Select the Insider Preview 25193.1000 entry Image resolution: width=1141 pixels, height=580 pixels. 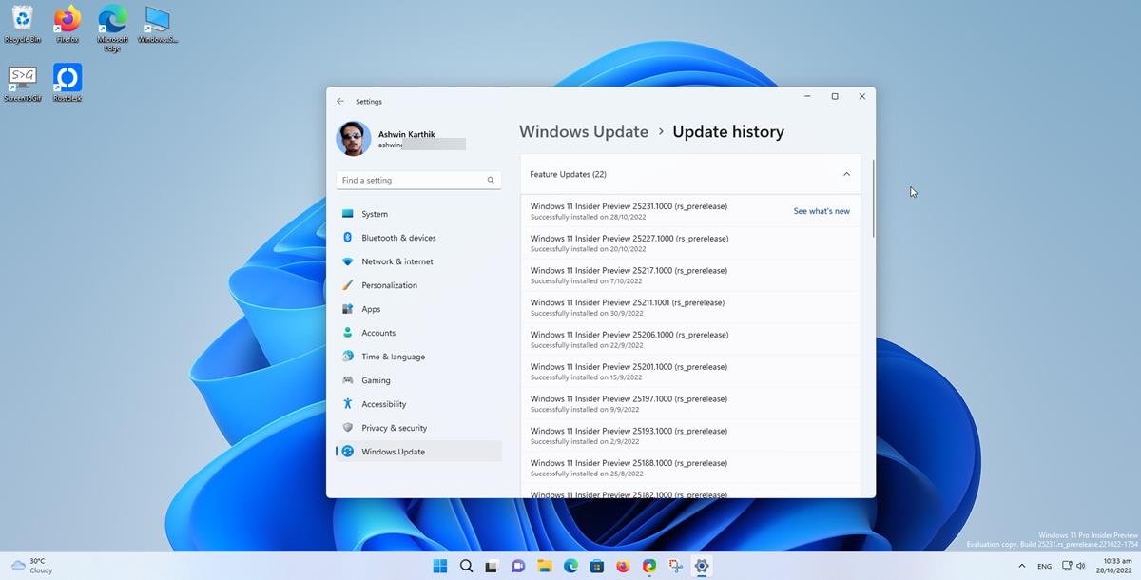click(x=690, y=436)
